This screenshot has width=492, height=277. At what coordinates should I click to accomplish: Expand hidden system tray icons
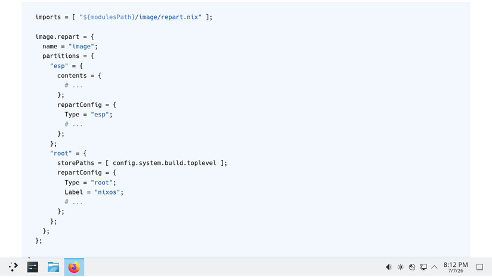[434, 267]
